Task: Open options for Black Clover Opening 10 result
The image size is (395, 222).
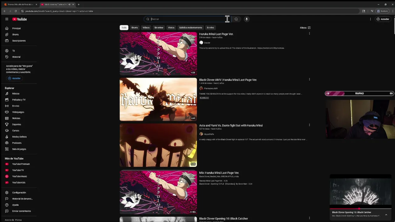Action: tap(309, 218)
